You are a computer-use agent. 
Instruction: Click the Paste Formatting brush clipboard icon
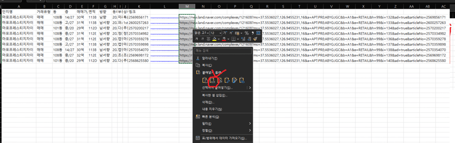[x=234, y=80]
